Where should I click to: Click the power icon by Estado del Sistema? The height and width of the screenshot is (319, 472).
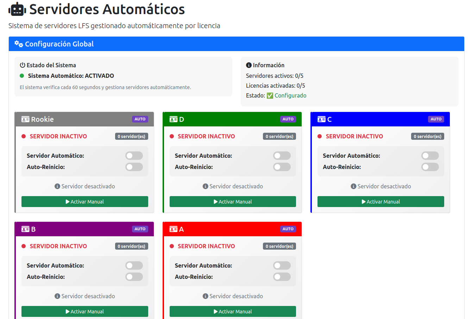tap(23, 65)
